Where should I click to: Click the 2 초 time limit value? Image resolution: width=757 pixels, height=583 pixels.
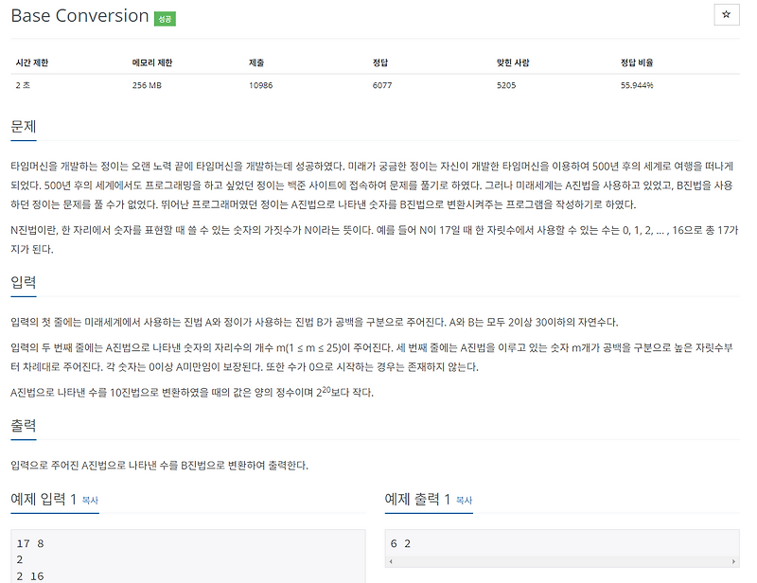coord(24,84)
